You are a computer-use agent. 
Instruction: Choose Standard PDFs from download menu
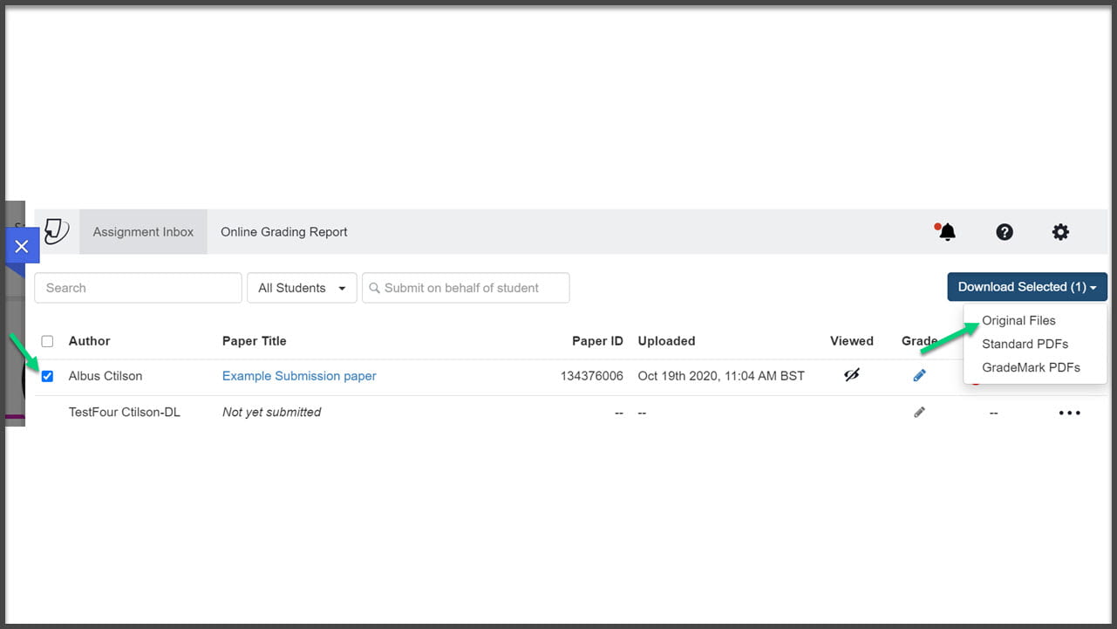click(x=1025, y=344)
